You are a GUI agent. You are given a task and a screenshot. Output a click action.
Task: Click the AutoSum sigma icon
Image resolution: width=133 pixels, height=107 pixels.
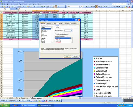click(45, 7)
